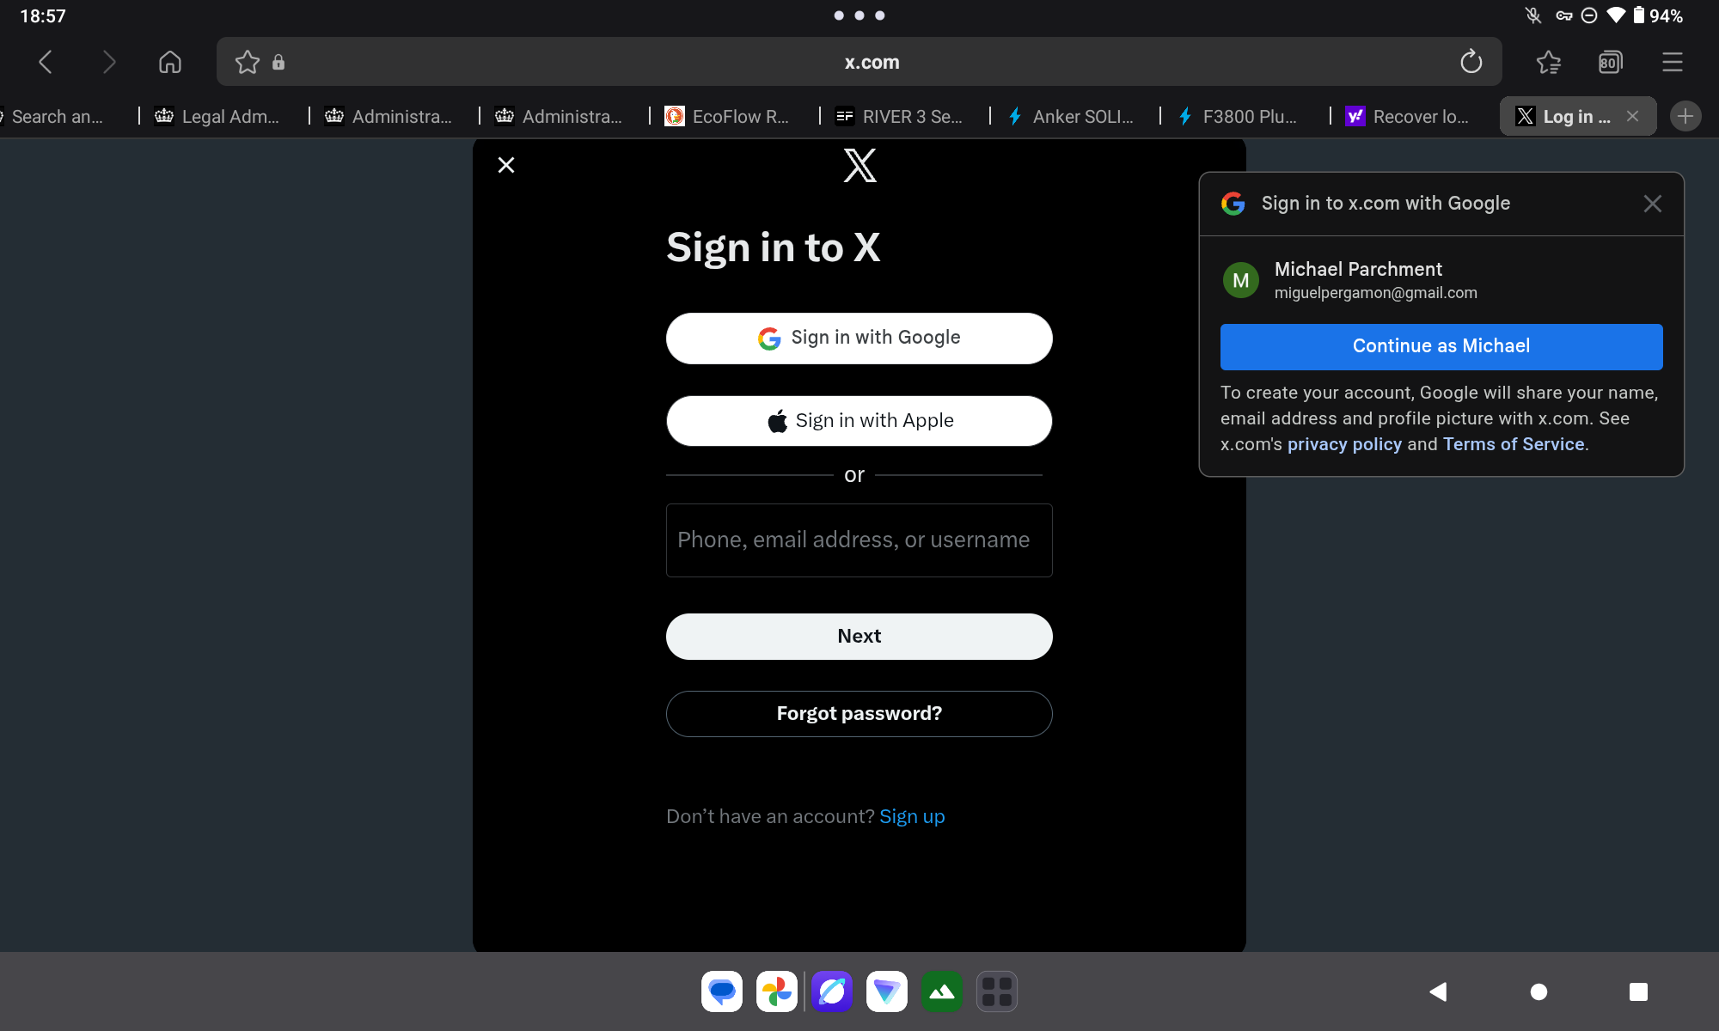
Task: Open the bookmarks list icon
Action: click(x=1548, y=62)
